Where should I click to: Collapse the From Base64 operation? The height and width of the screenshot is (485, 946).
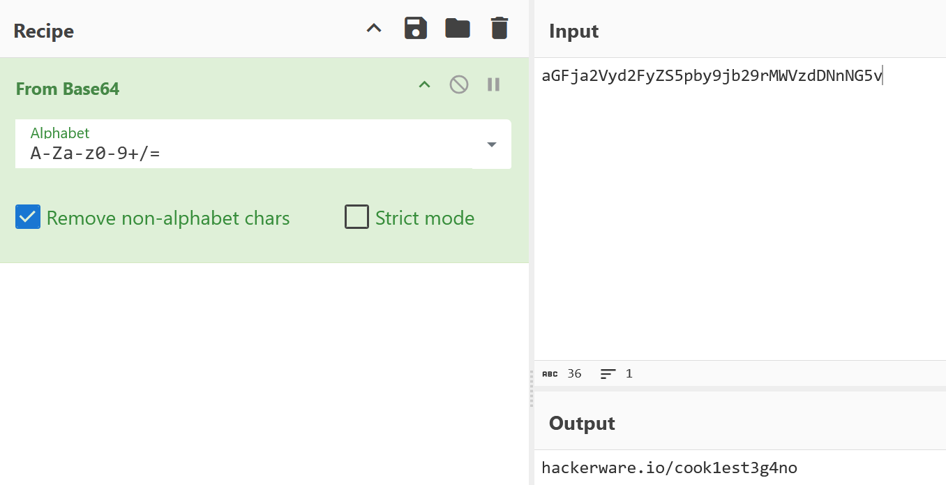pyautogui.click(x=424, y=85)
